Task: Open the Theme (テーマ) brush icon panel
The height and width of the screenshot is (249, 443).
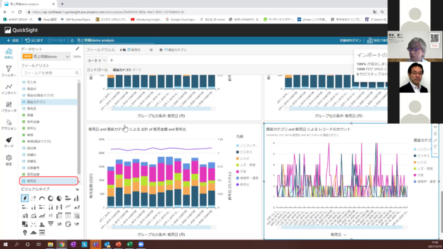Action: coord(9,142)
